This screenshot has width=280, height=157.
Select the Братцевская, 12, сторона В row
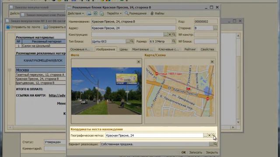coord(41,83)
